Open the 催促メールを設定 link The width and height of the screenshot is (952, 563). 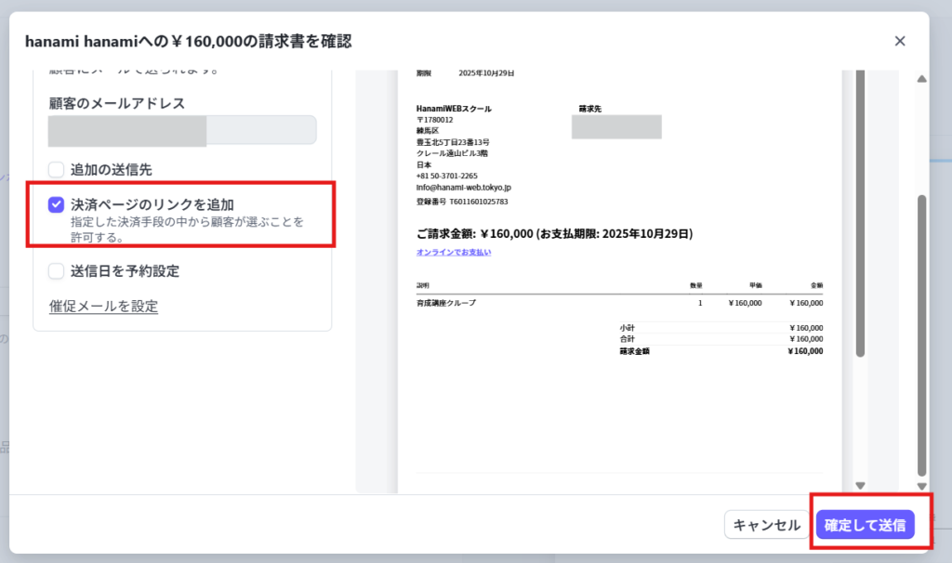pyautogui.click(x=103, y=306)
